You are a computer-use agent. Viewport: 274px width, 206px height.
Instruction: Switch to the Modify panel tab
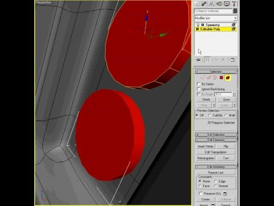(204, 3)
